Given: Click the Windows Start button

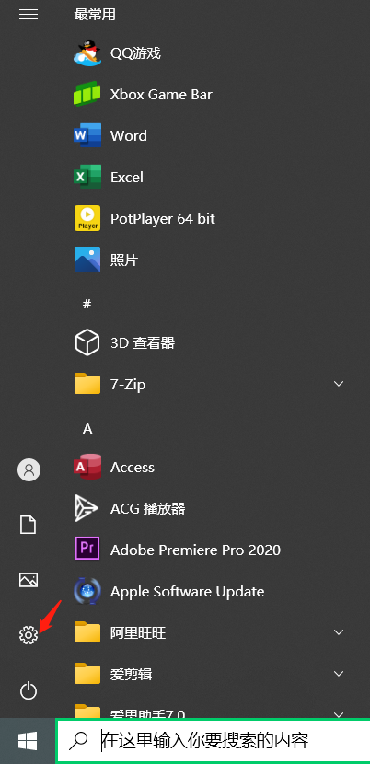Looking at the screenshot, I should coord(28,741).
